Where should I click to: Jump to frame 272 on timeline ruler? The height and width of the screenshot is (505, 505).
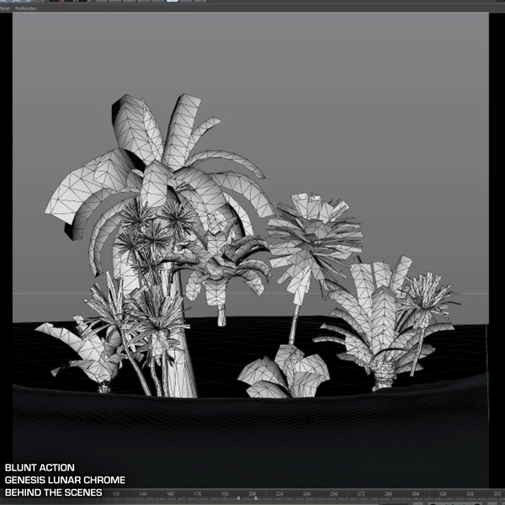click(361, 493)
